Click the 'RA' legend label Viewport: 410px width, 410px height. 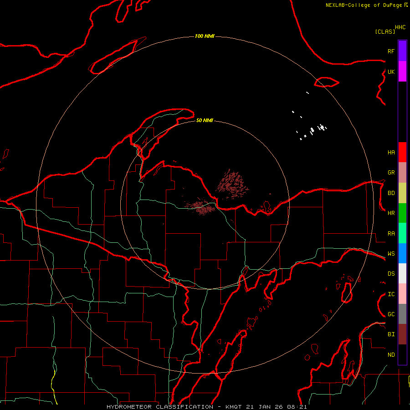coord(391,233)
